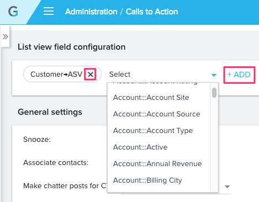Choose Account:::Account Source option
259x202 pixels.
click(x=156, y=114)
